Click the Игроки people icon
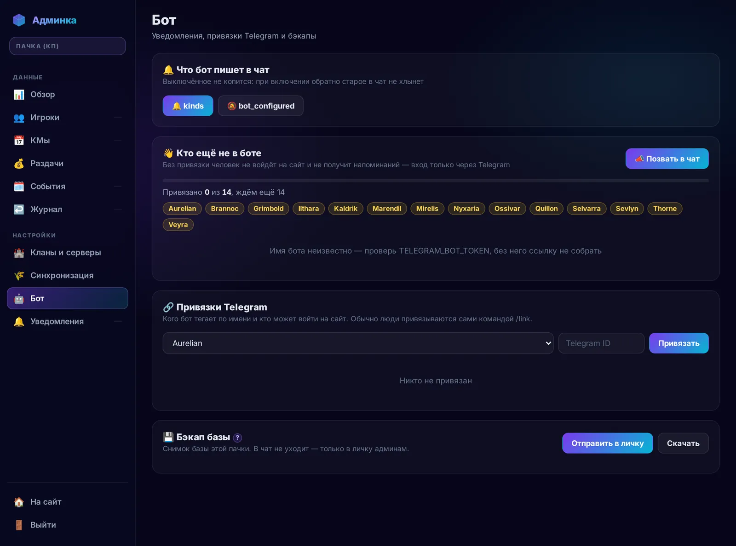The height and width of the screenshot is (546, 736). tap(19, 118)
